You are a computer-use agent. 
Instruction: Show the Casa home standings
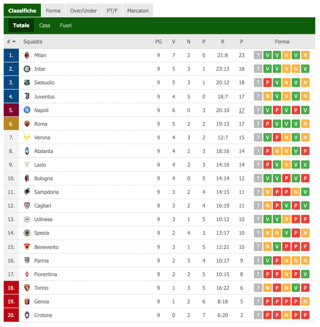(45, 26)
